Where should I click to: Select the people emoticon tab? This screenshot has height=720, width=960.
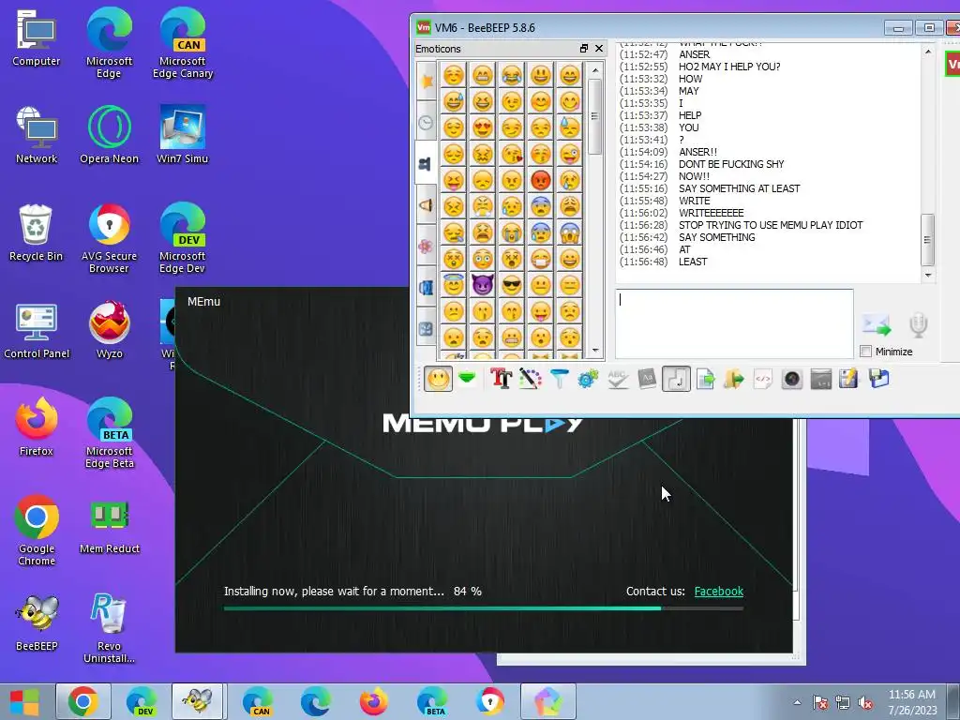tap(427, 163)
